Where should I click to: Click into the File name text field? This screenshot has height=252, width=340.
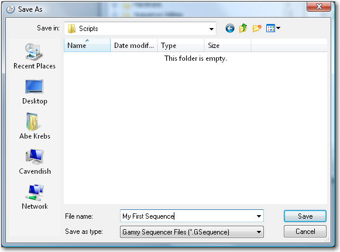tap(187, 216)
